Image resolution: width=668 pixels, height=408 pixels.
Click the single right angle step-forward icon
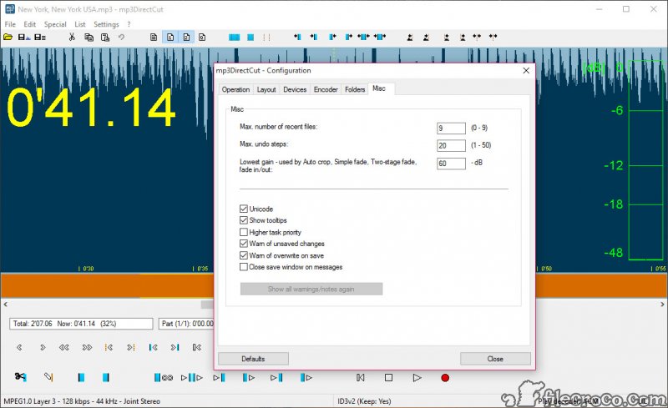43,348
